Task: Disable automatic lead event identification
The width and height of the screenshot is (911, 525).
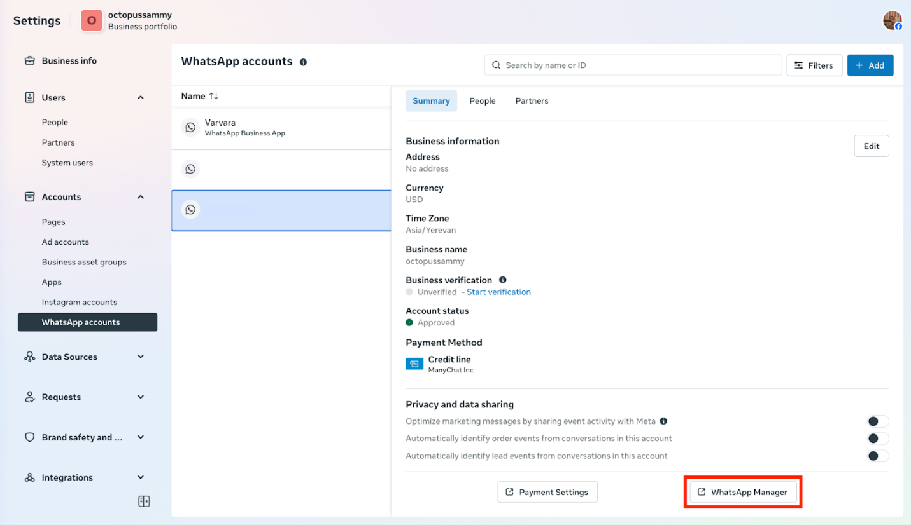Action: (877, 456)
